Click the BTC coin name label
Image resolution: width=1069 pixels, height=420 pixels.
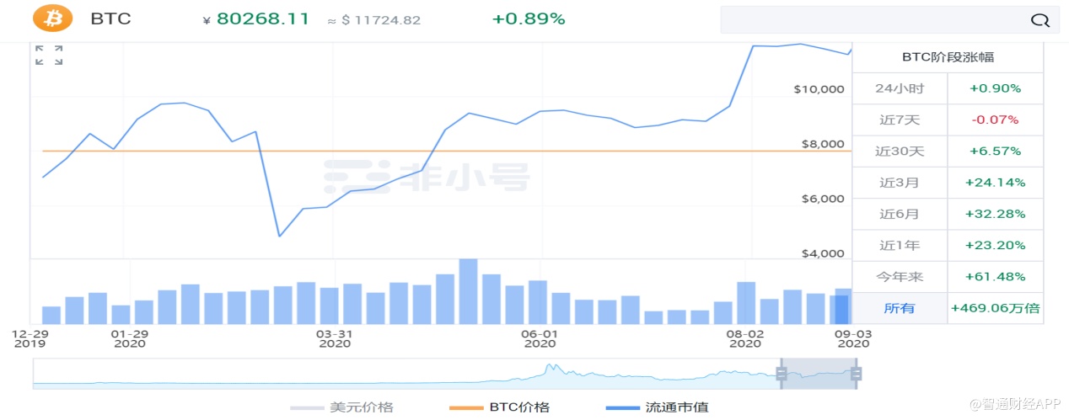click(x=110, y=19)
